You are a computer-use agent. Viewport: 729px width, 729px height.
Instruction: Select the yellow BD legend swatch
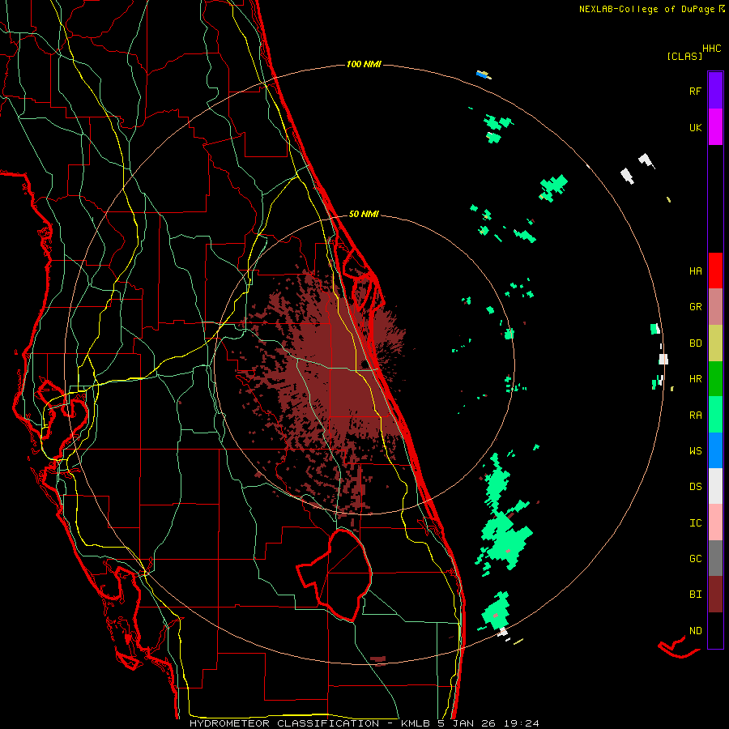[715, 343]
